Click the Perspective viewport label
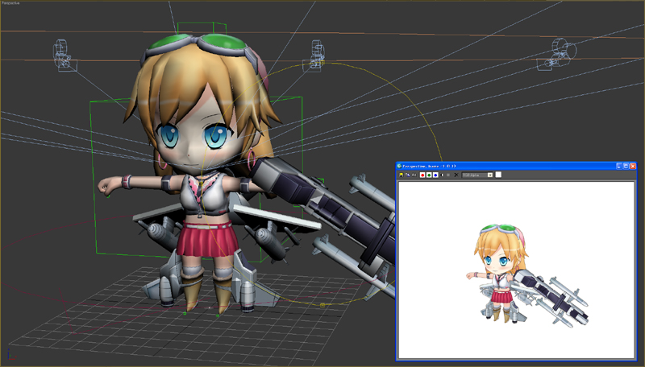Viewport: 645px width, 367px height. pyautogui.click(x=10, y=2)
